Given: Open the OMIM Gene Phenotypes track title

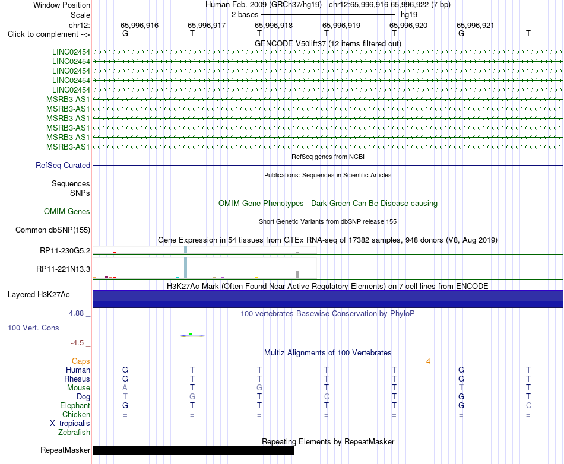Looking at the screenshot, I should click(x=328, y=204).
